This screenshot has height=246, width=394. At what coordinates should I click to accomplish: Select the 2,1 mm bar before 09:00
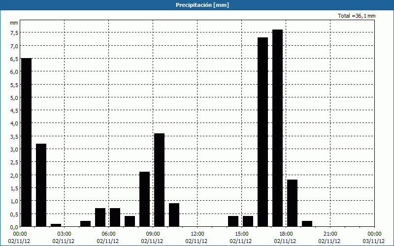point(144,199)
